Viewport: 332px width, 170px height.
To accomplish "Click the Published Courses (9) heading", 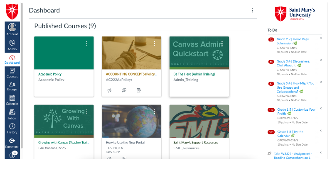I will pos(65,26).
